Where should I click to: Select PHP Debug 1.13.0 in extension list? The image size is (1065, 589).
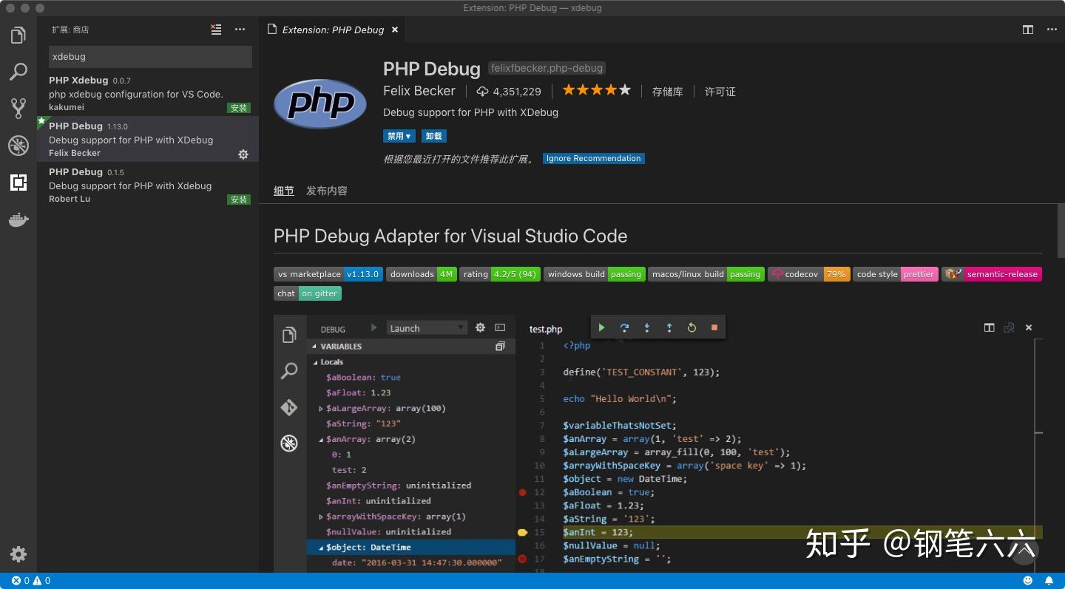(x=148, y=139)
